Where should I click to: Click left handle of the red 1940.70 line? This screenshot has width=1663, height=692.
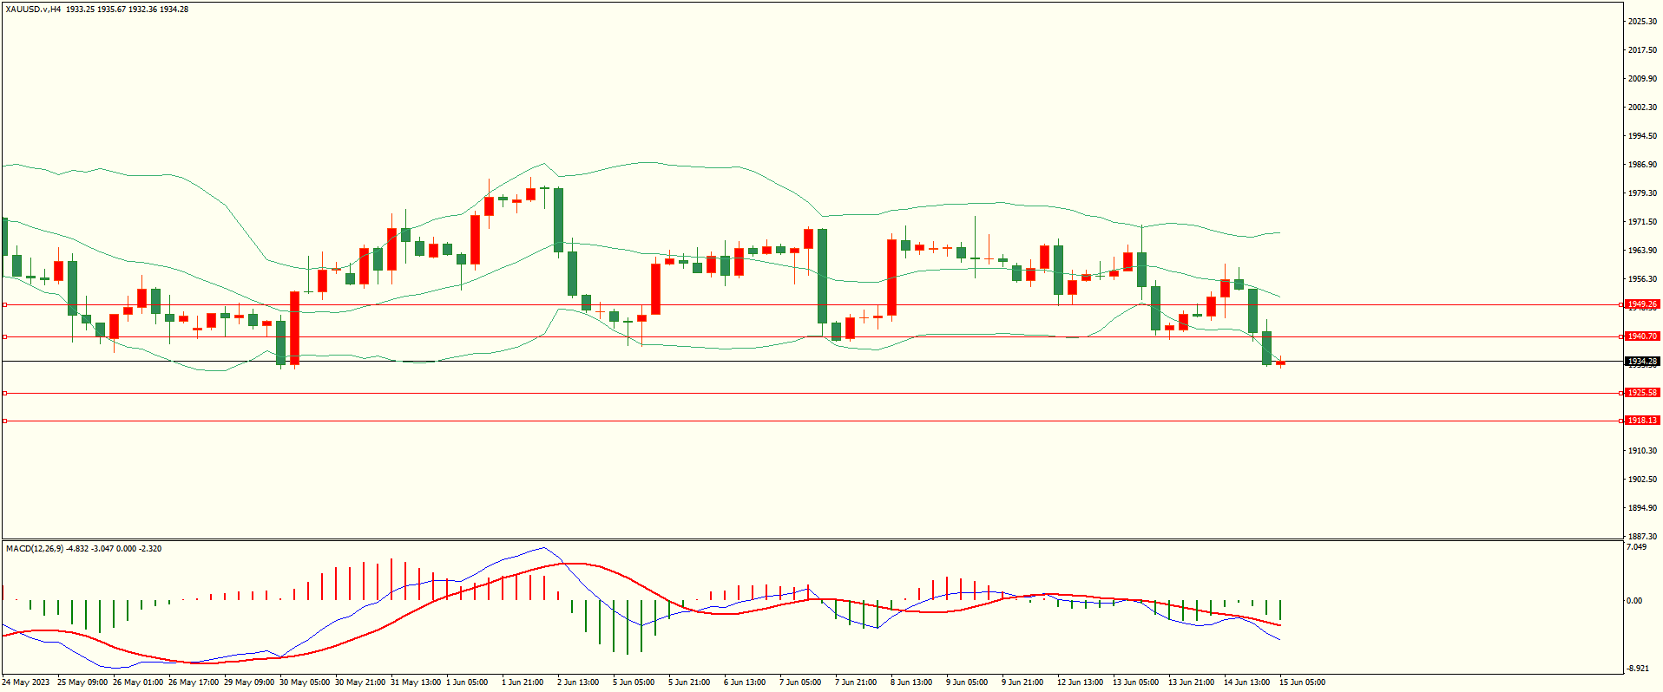point(5,336)
